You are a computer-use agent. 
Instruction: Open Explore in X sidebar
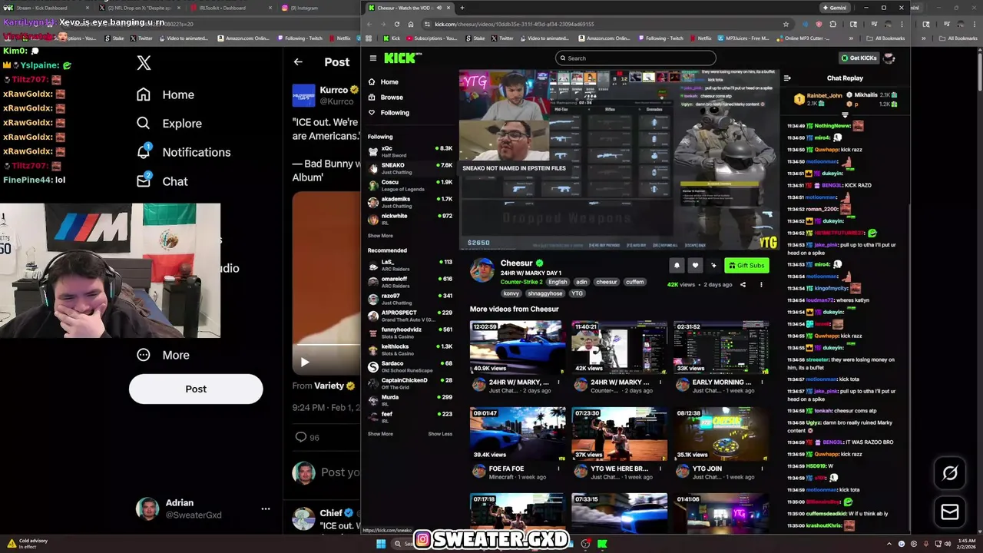tap(169, 123)
